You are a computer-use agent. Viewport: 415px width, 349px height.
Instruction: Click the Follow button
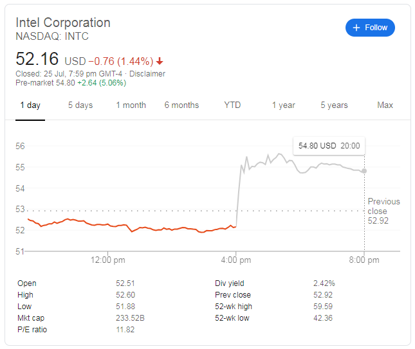point(370,28)
